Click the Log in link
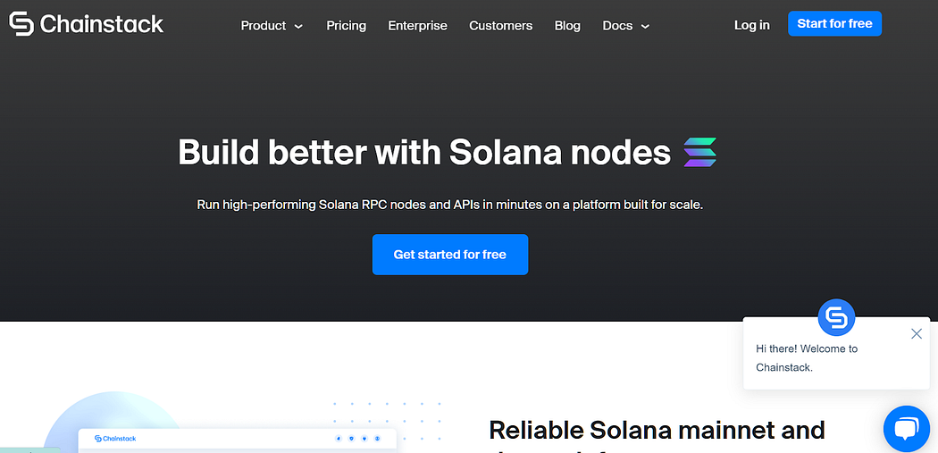938x453 pixels. click(752, 25)
